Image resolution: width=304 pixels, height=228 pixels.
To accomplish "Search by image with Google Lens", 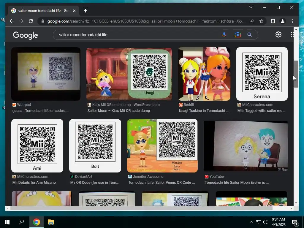I will (237, 35).
